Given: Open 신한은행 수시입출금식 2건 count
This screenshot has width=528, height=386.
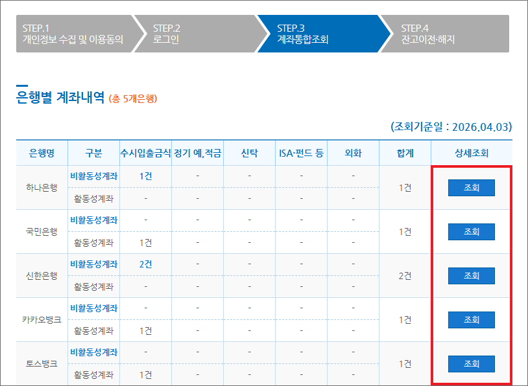Looking at the screenshot, I should pos(145,264).
